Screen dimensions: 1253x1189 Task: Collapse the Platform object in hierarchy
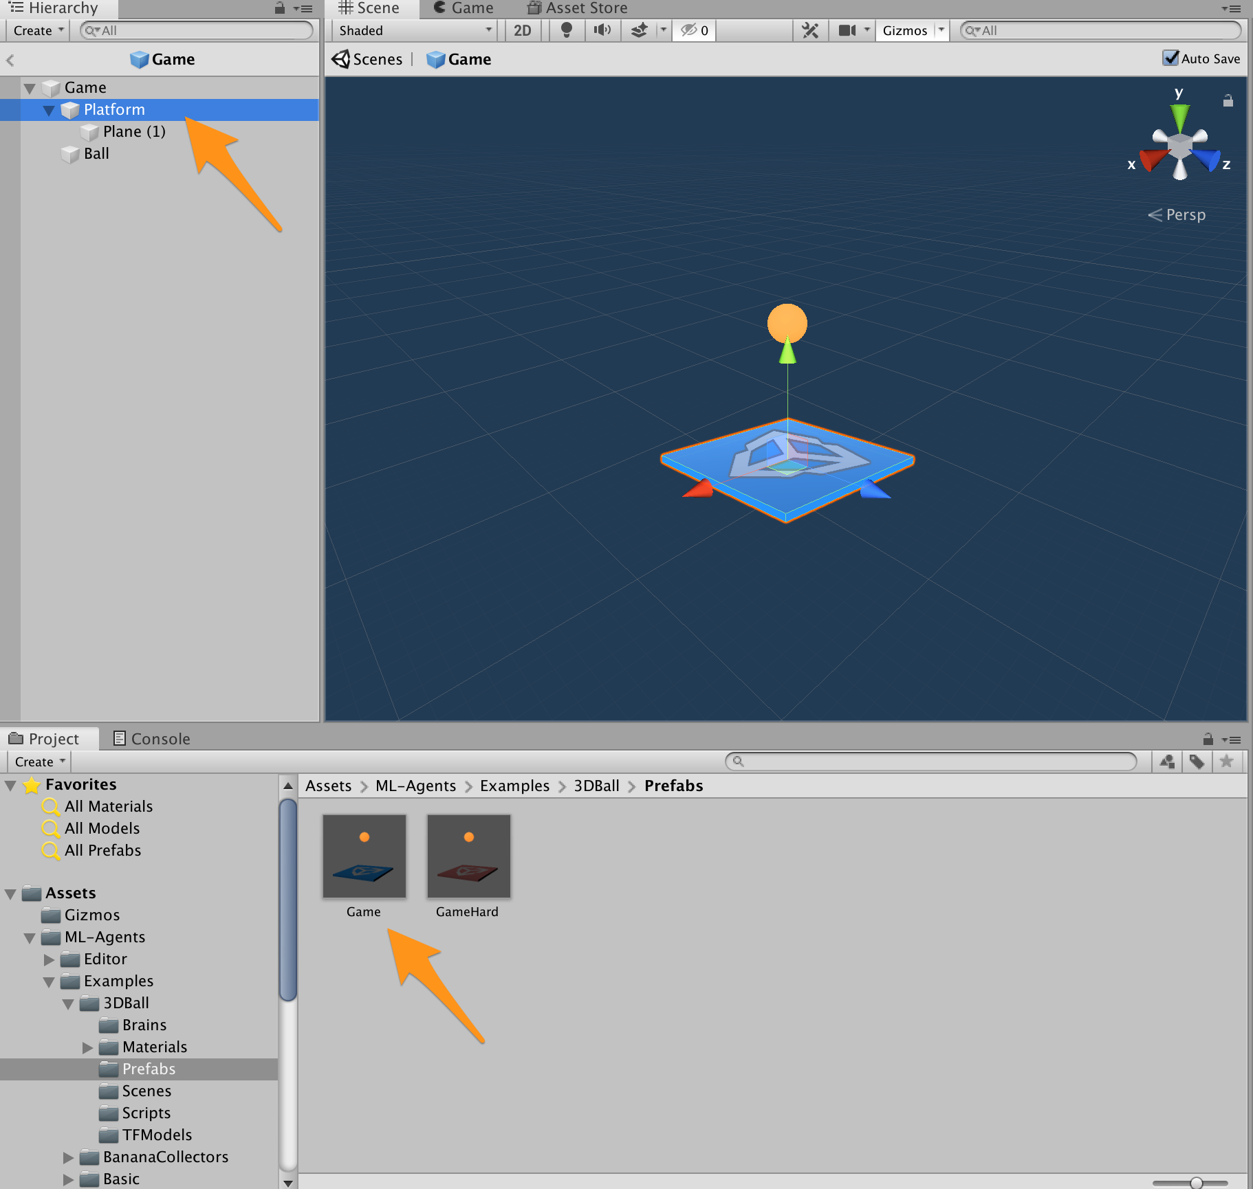pyautogui.click(x=49, y=110)
